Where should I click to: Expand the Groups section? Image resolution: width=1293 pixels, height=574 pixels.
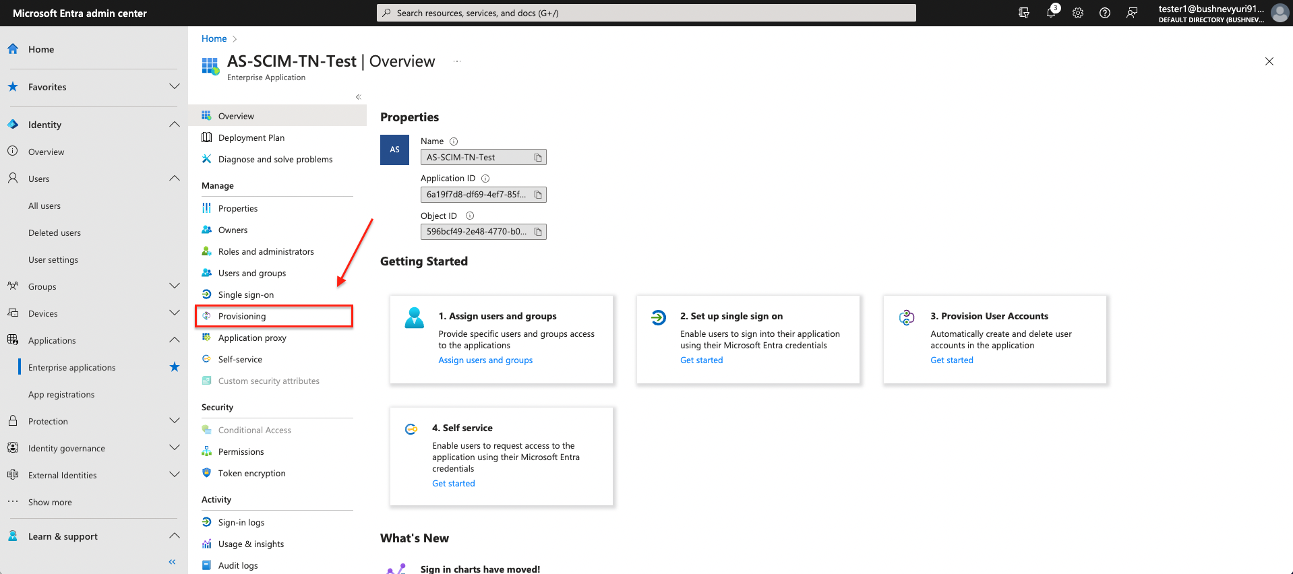175,286
